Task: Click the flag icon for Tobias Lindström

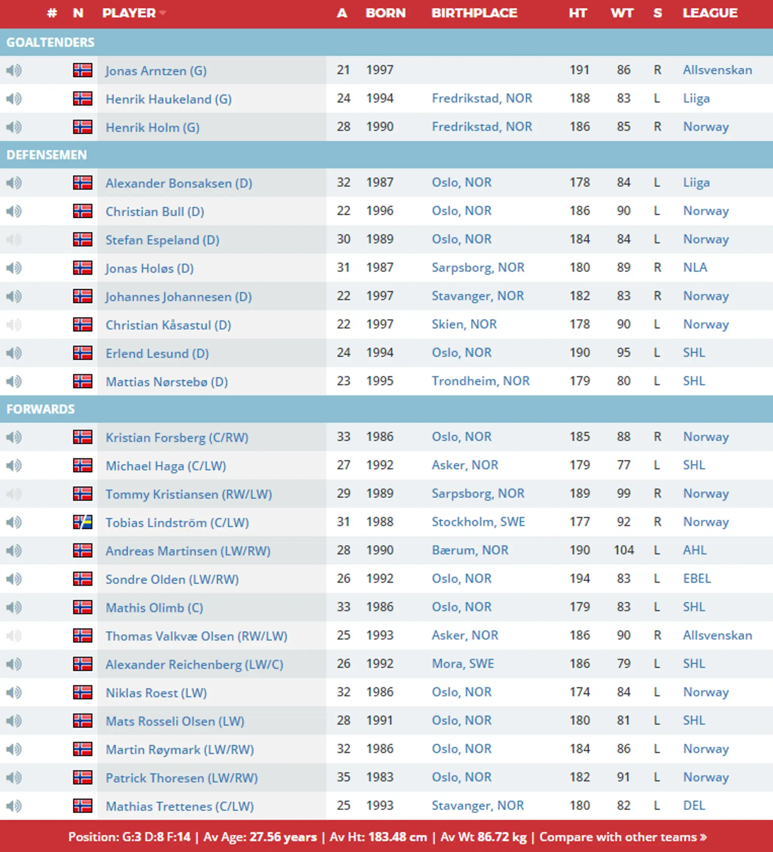Action: click(x=82, y=522)
